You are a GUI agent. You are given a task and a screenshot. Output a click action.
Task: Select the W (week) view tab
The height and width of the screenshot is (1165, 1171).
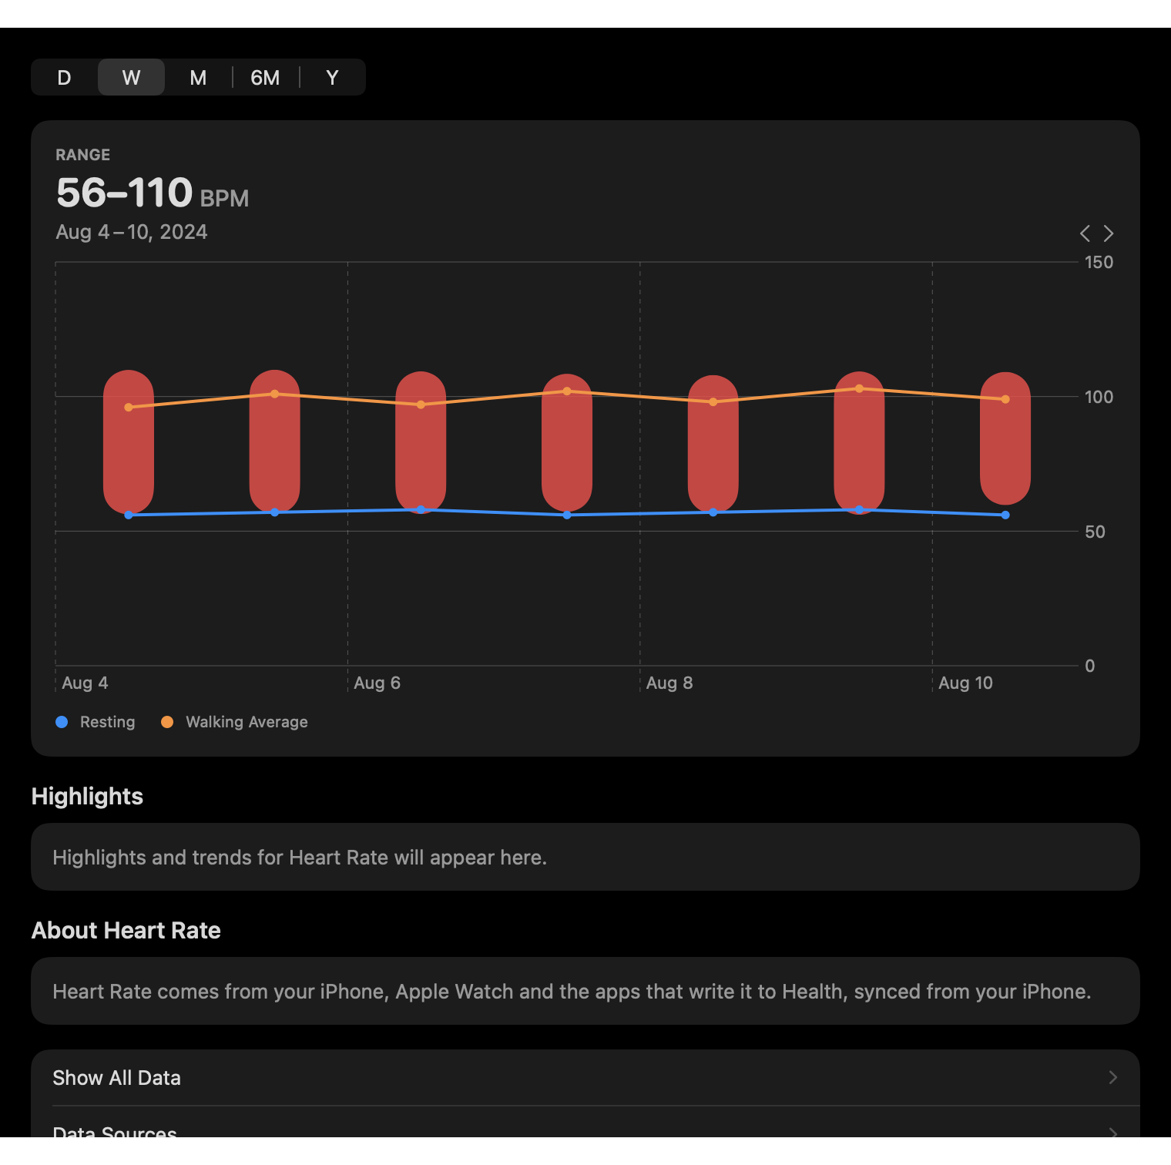point(131,77)
